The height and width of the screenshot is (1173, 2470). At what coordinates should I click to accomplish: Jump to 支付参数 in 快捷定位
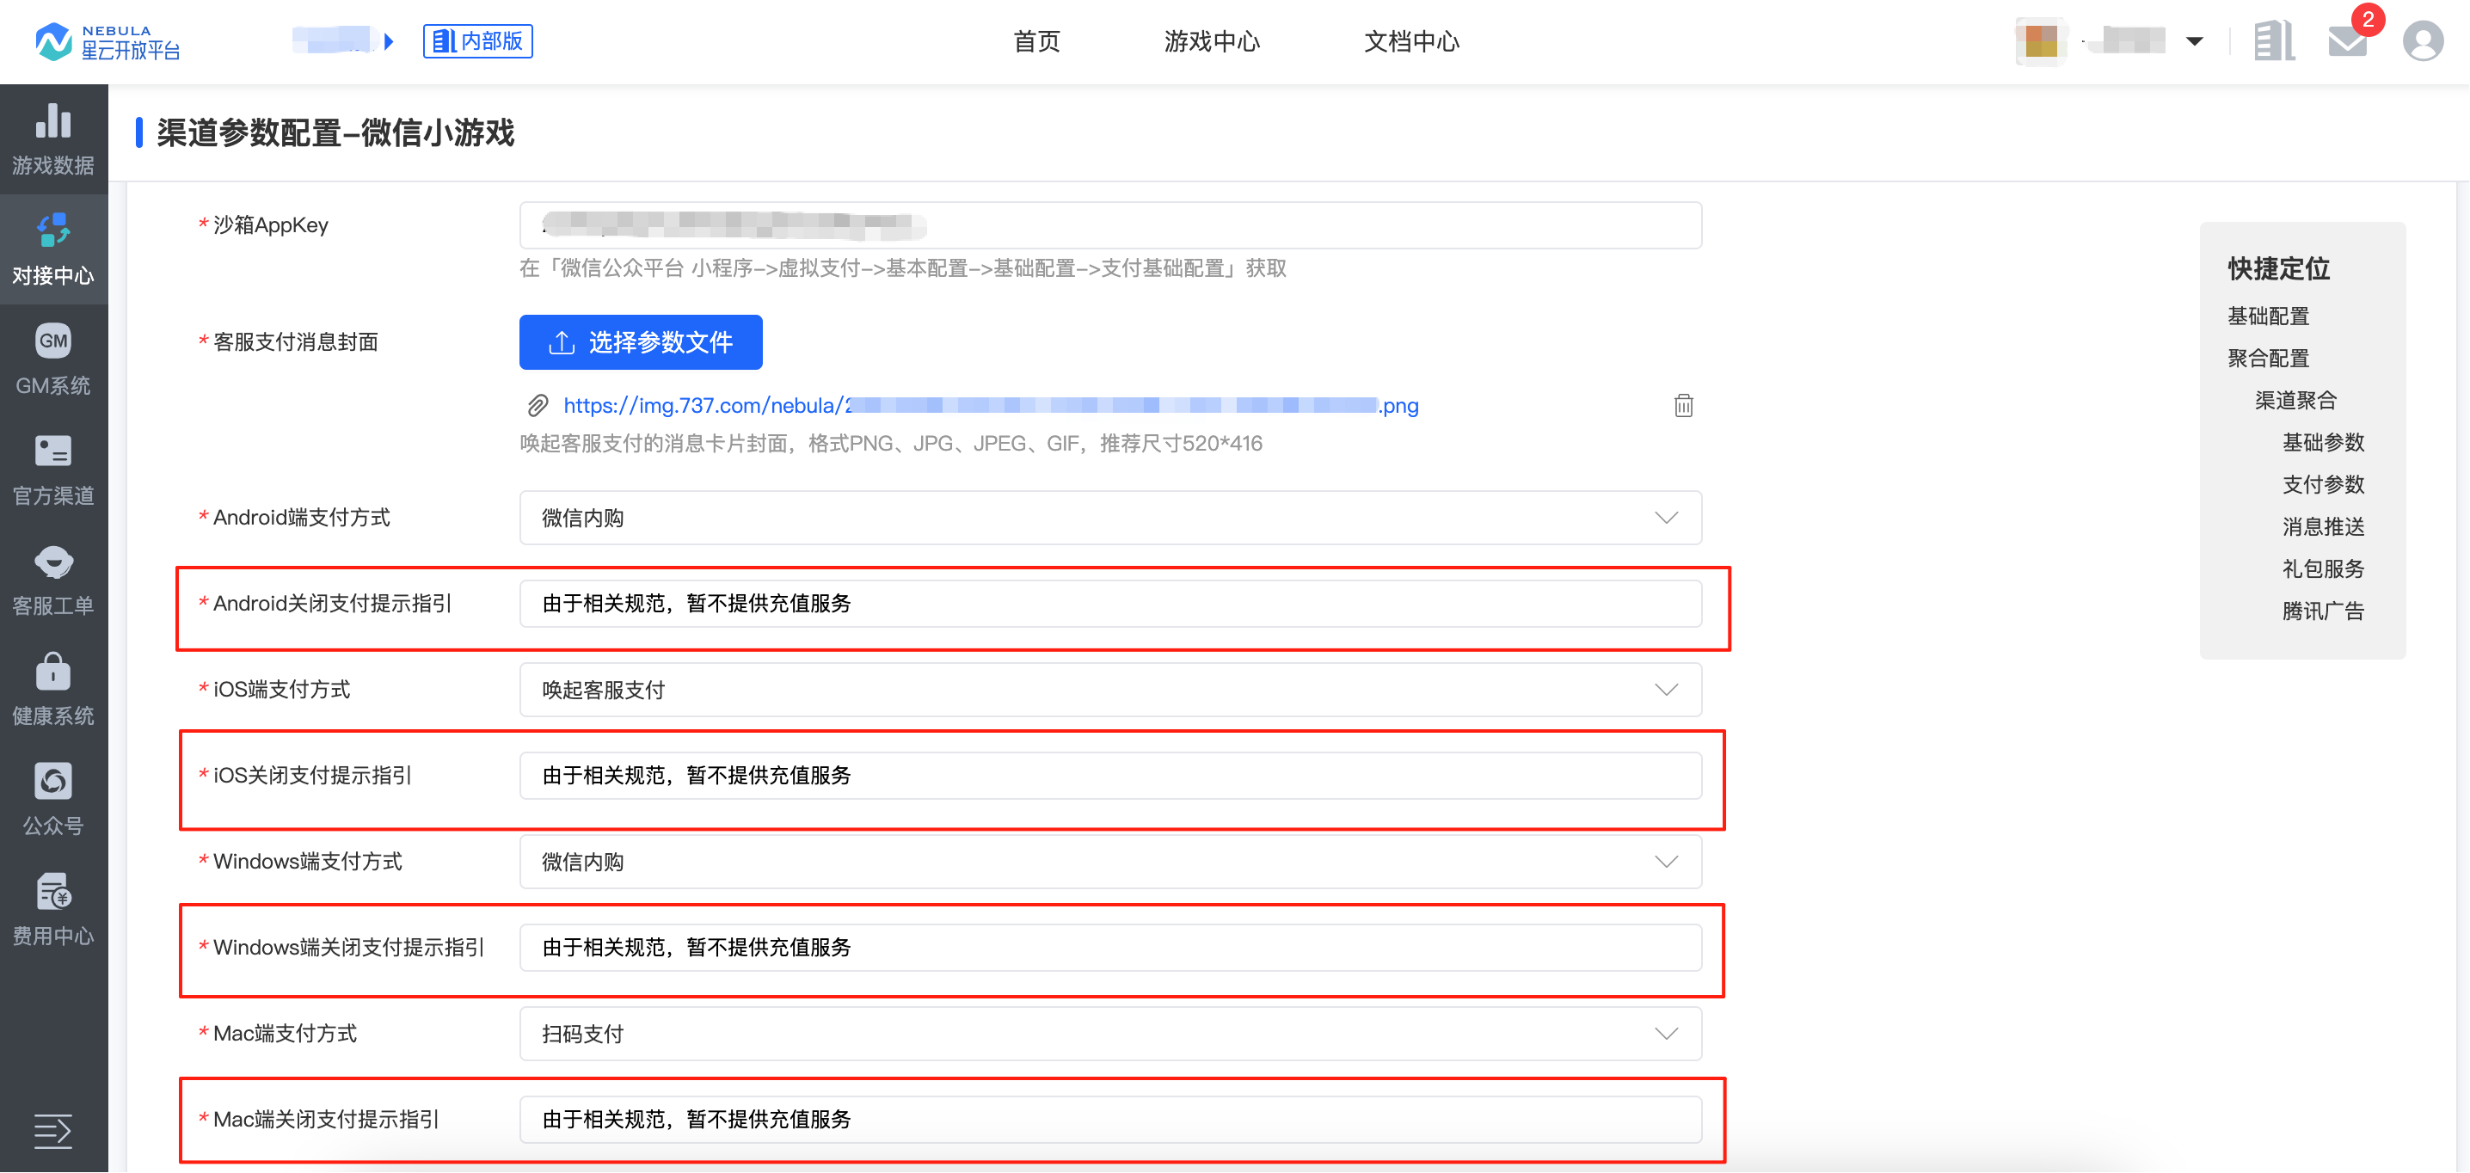[x=2322, y=484]
